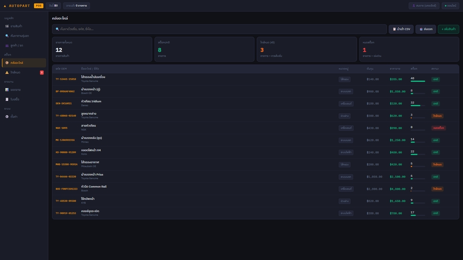This screenshot has height=260, width=463.
Task: Select OEM code KO-90080-91209
Action: click(x=66, y=153)
